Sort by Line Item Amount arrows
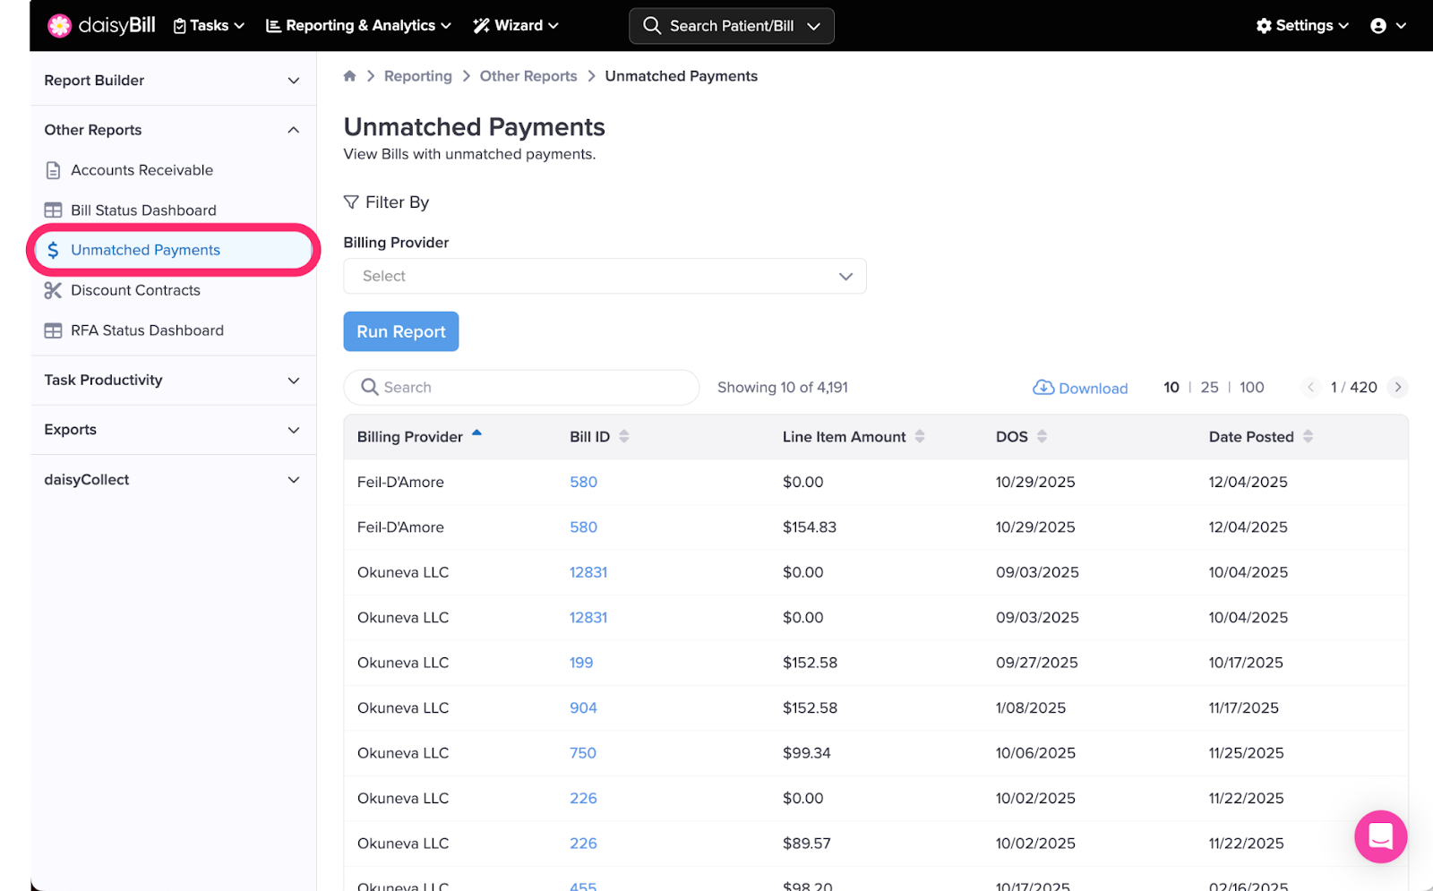Viewport: 1433px width, 891px height. pos(920,437)
